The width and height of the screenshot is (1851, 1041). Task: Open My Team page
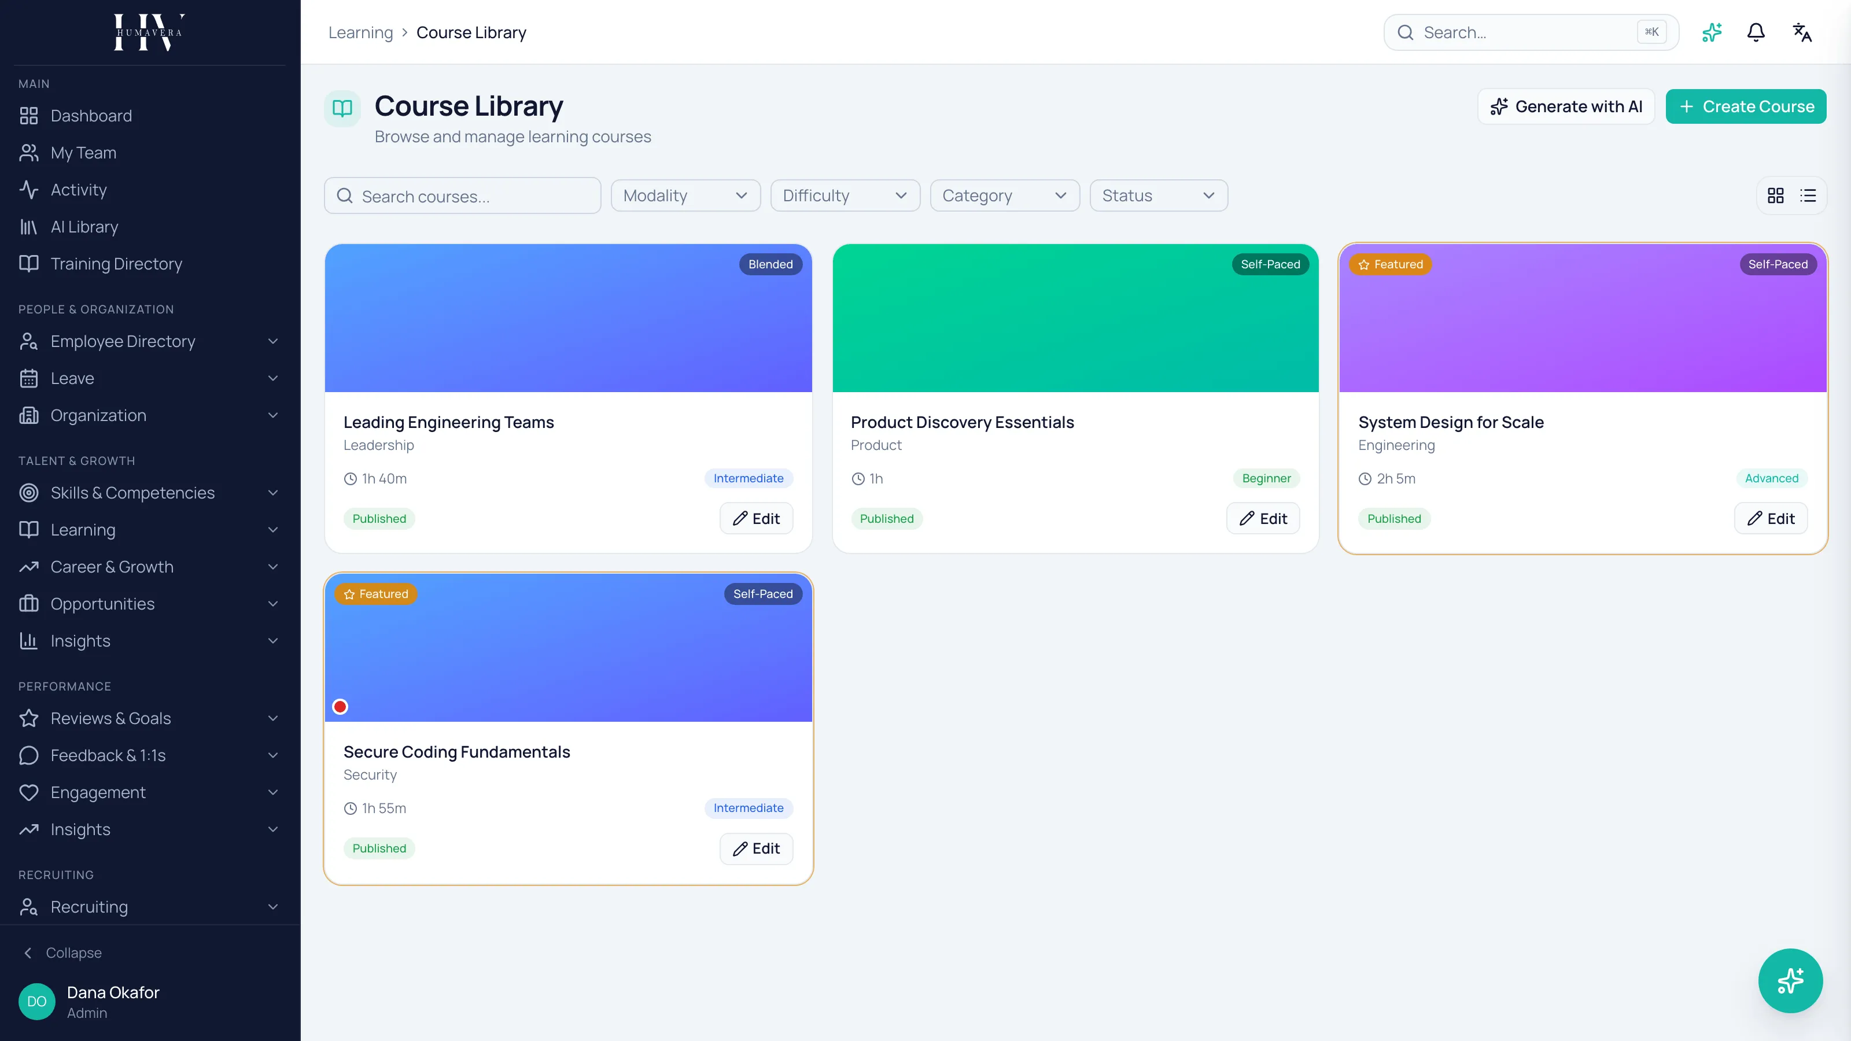click(149, 152)
